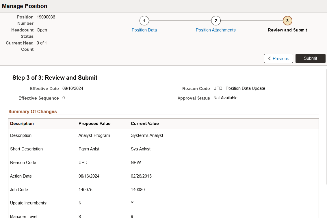The height and width of the screenshot is (218, 327).
Task: Select the Description column header
Action: tap(22, 123)
